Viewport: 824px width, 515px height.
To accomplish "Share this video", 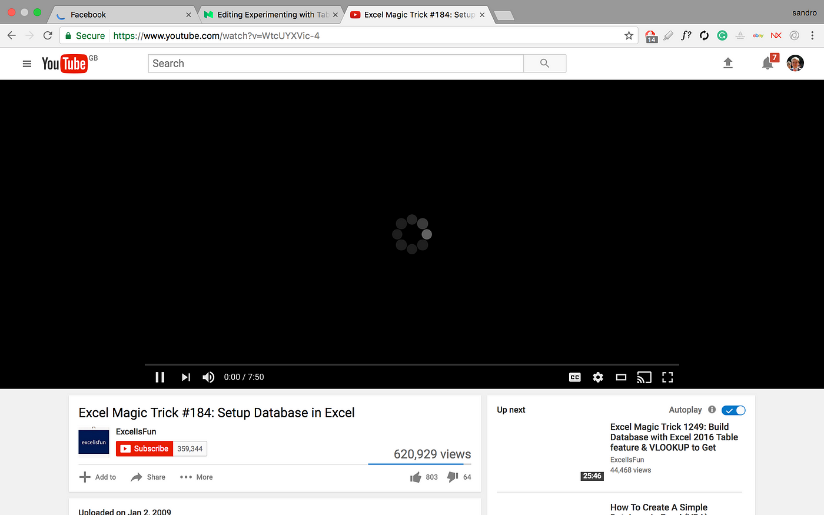I will tap(148, 477).
